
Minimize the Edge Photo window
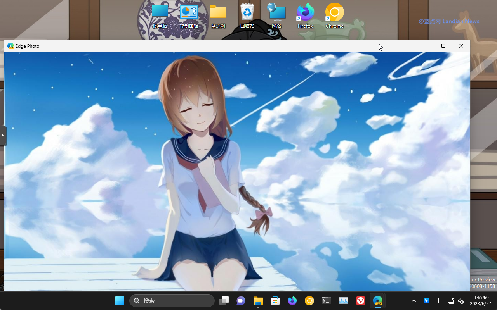click(x=426, y=46)
